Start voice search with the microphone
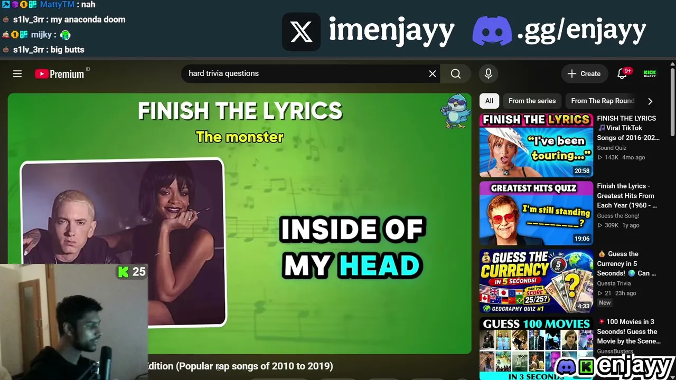The height and width of the screenshot is (380, 676). pos(489,74)
